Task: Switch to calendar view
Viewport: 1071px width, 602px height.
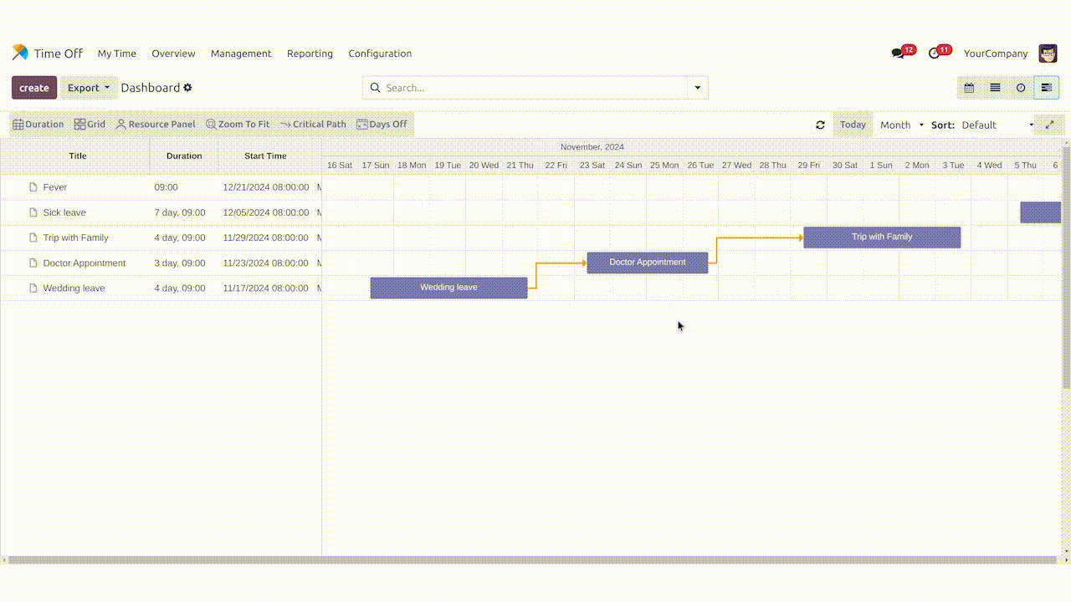Action: (x=969, y=88)
